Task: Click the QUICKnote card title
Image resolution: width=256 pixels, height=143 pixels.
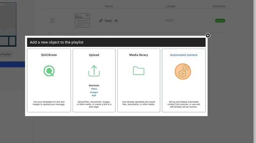Action: click(49, 55)
